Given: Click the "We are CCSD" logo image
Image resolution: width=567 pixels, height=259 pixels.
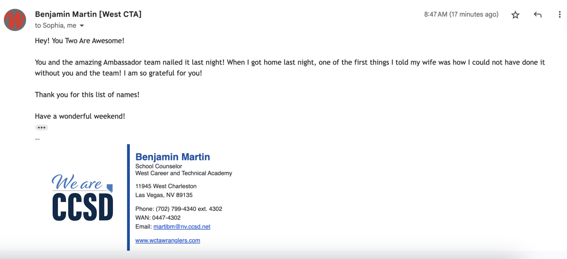Looking at the screenshot, I should click(82, 197).
